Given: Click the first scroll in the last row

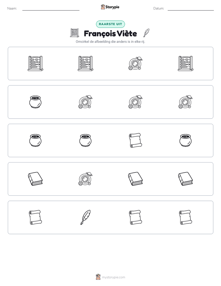Looking at the screenshot, I should point(35,217).
